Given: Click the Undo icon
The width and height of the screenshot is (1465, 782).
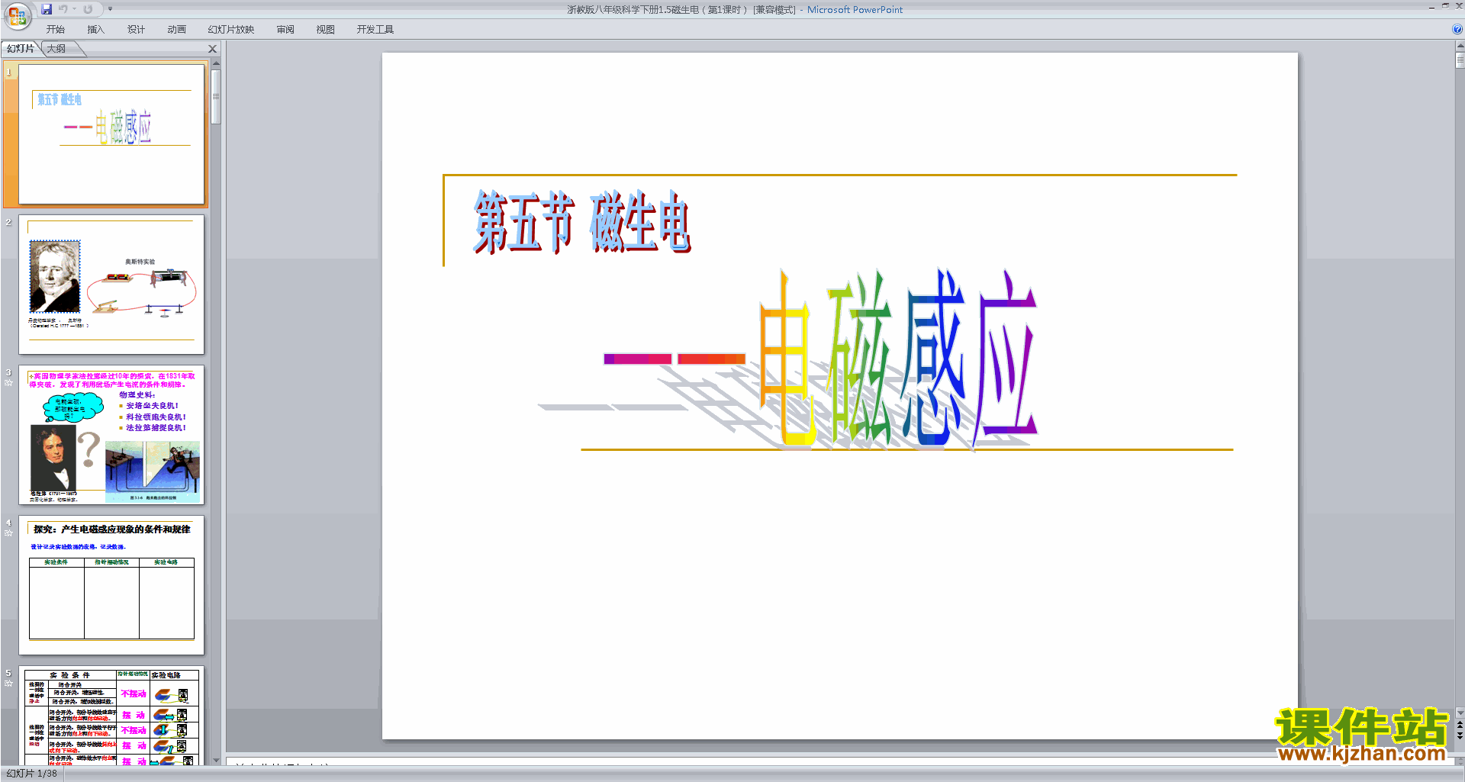Looking at the screenshot, I should tap(63, 9).
